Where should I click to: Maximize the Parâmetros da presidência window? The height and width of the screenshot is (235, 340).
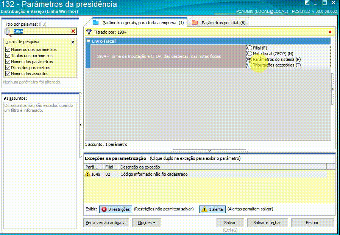pyautogui.click(x=324, y=3)
